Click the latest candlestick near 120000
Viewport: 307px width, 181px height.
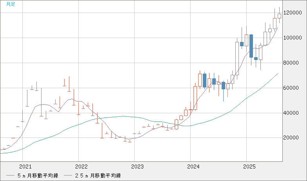click(x=280, y=16)
